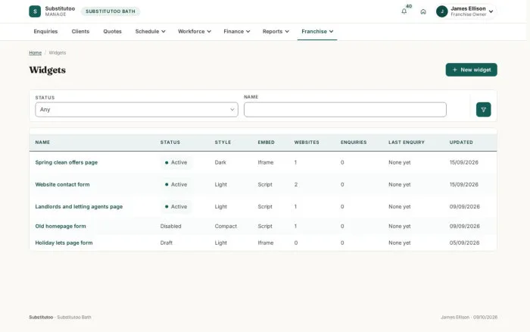The height and width of the screenshot is (332, 530).
Task: Go to Quotes tab
Action: click(x=112, y=32)
